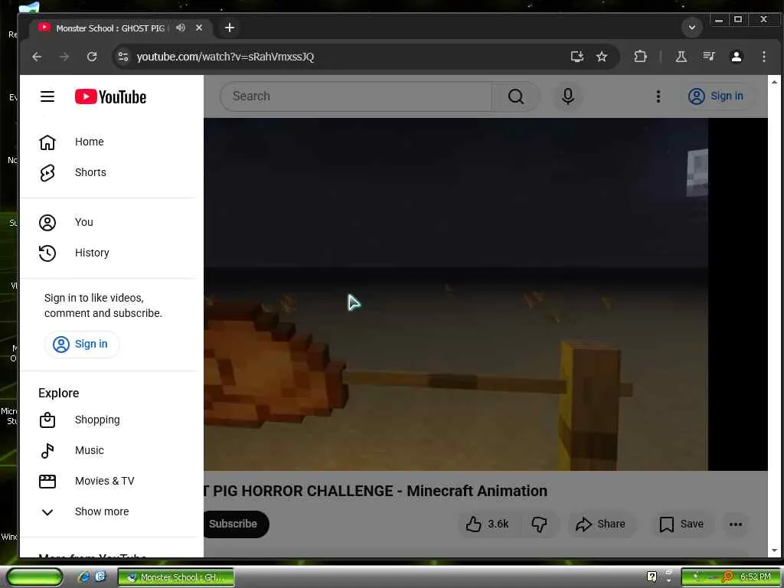Open media controls icon in toolbar
The width and height of the screenshot is (784, 588).
tap(709, 57)
